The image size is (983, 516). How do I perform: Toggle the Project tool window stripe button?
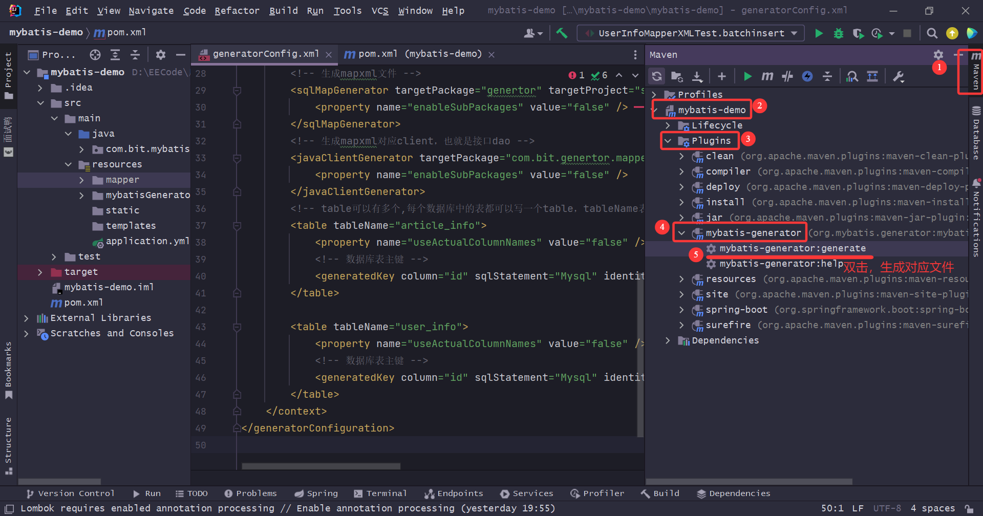point(8,76)
